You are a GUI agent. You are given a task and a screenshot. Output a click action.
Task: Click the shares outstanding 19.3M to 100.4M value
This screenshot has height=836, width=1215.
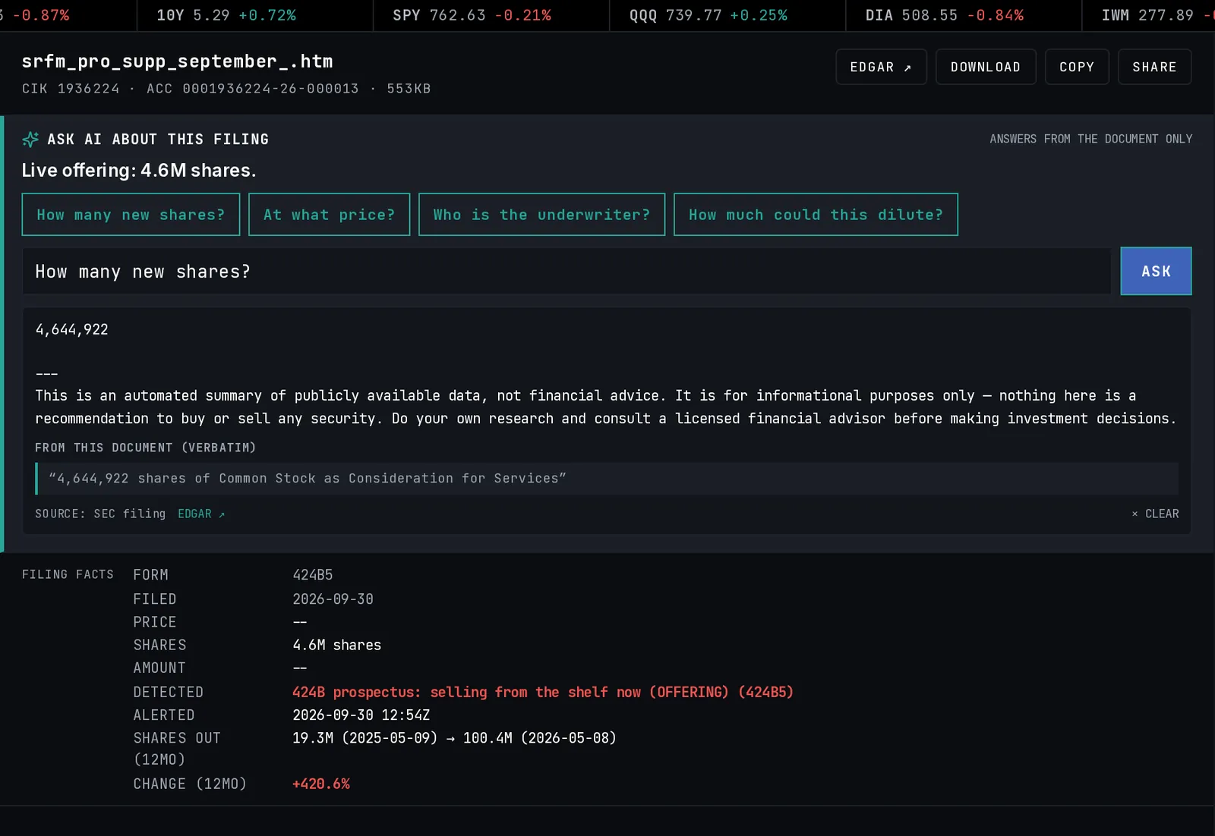[454, 738]
